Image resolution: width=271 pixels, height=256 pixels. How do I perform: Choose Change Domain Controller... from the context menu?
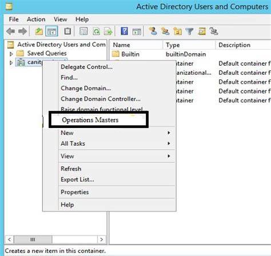click(101, 99)
